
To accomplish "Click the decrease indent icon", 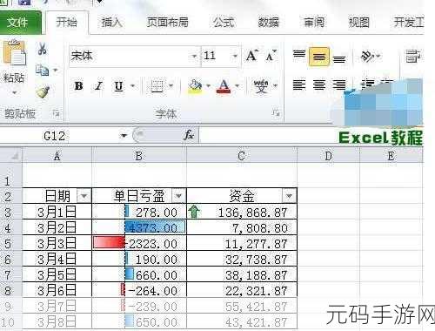I will coord(367,84).
